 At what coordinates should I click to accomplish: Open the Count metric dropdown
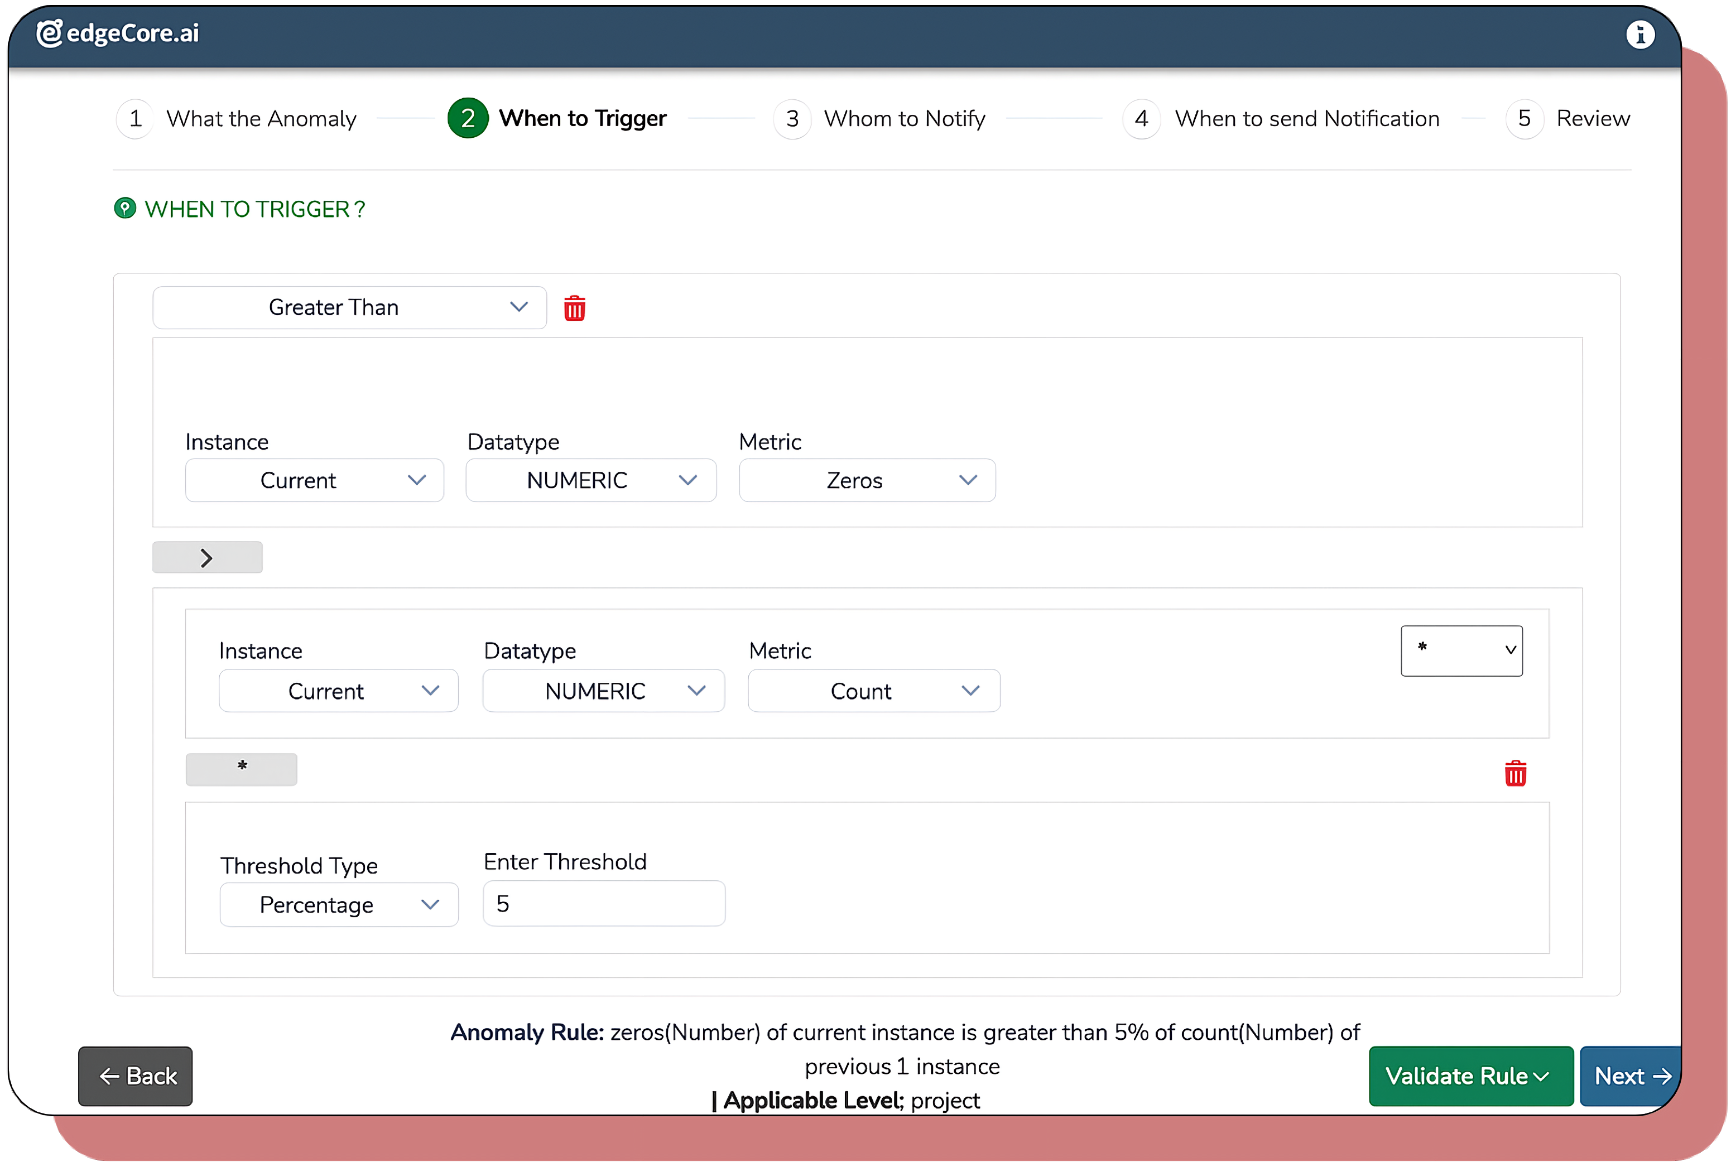pos(873,691)
